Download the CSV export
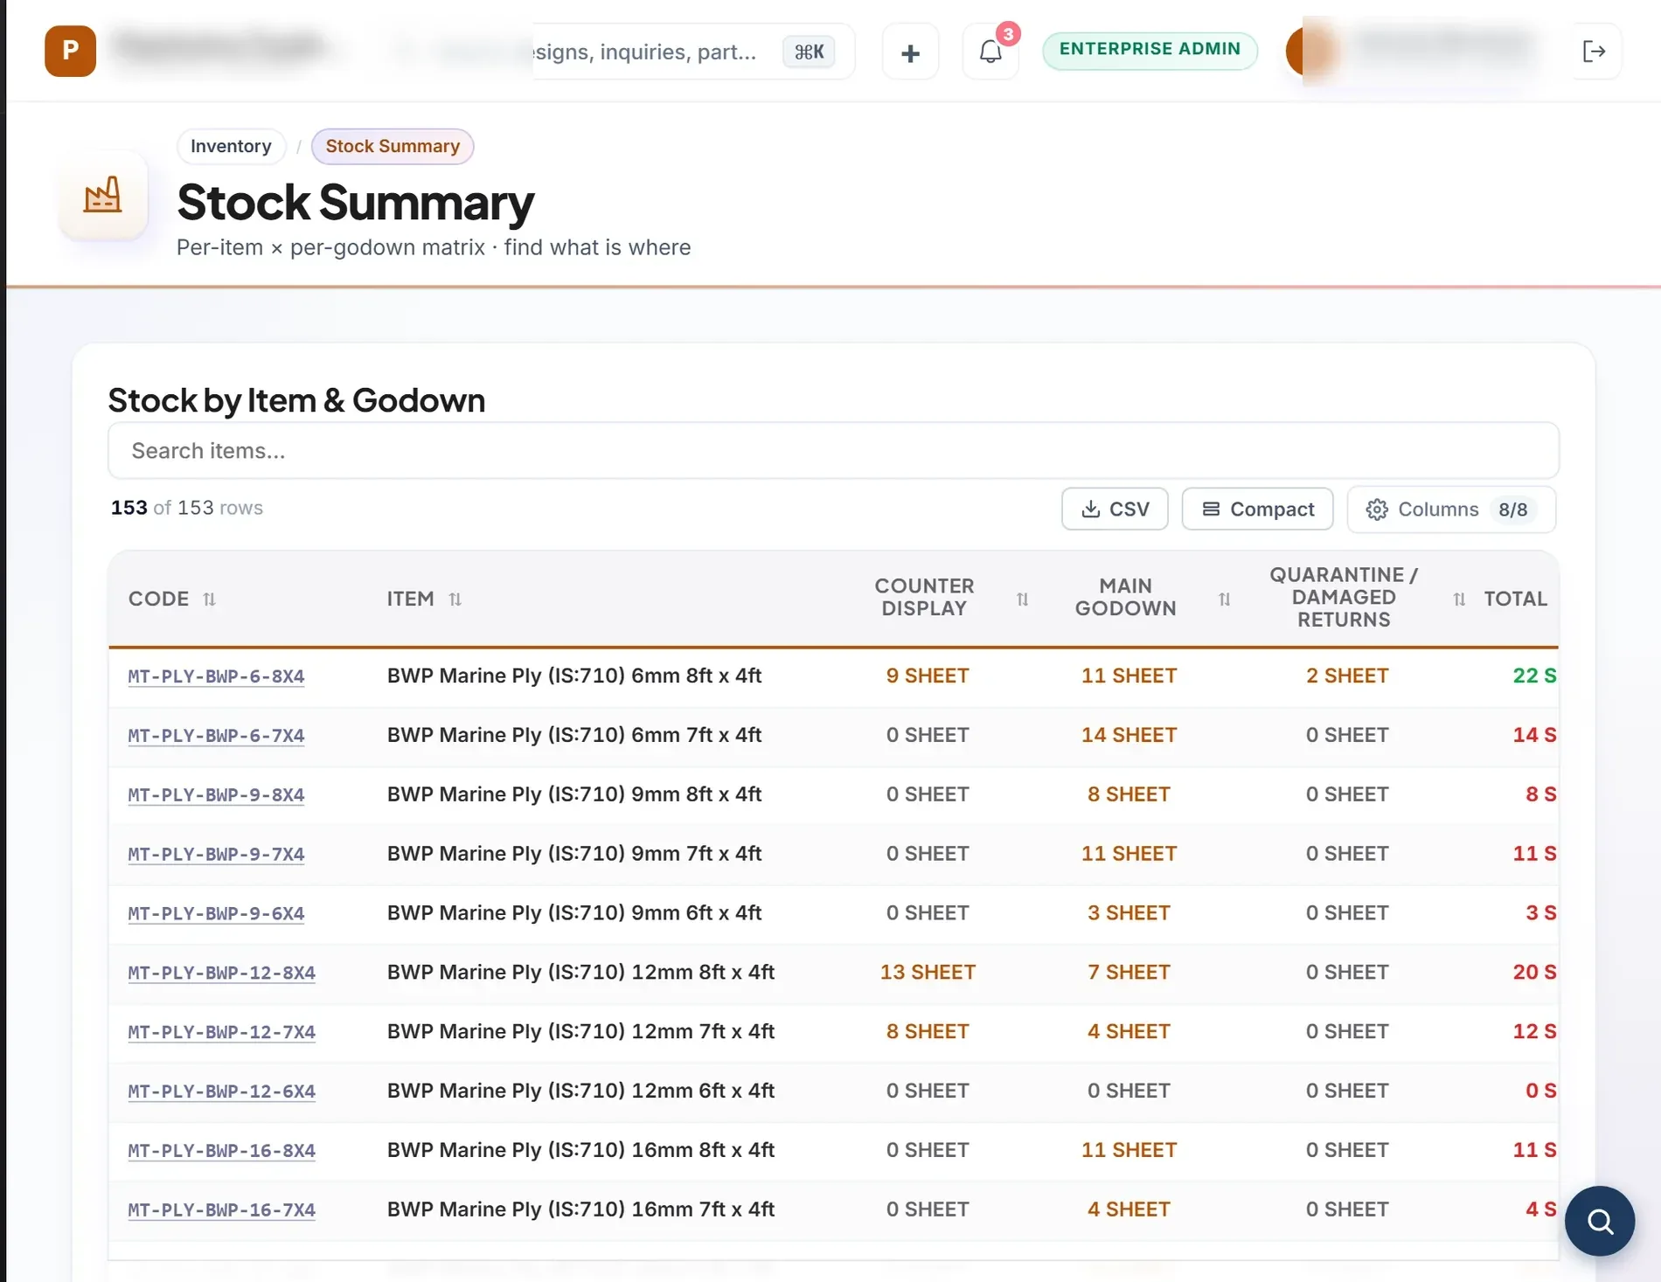 click(1115, 509)
